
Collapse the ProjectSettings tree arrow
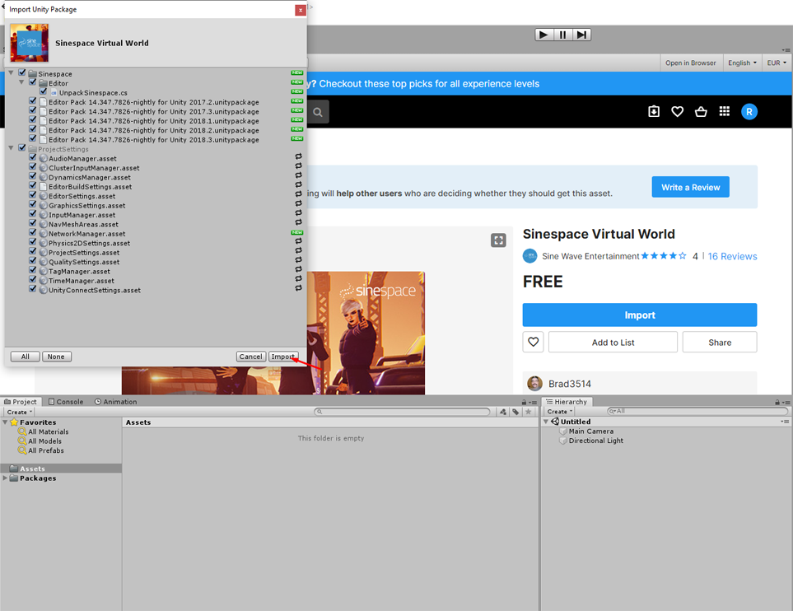12,147
